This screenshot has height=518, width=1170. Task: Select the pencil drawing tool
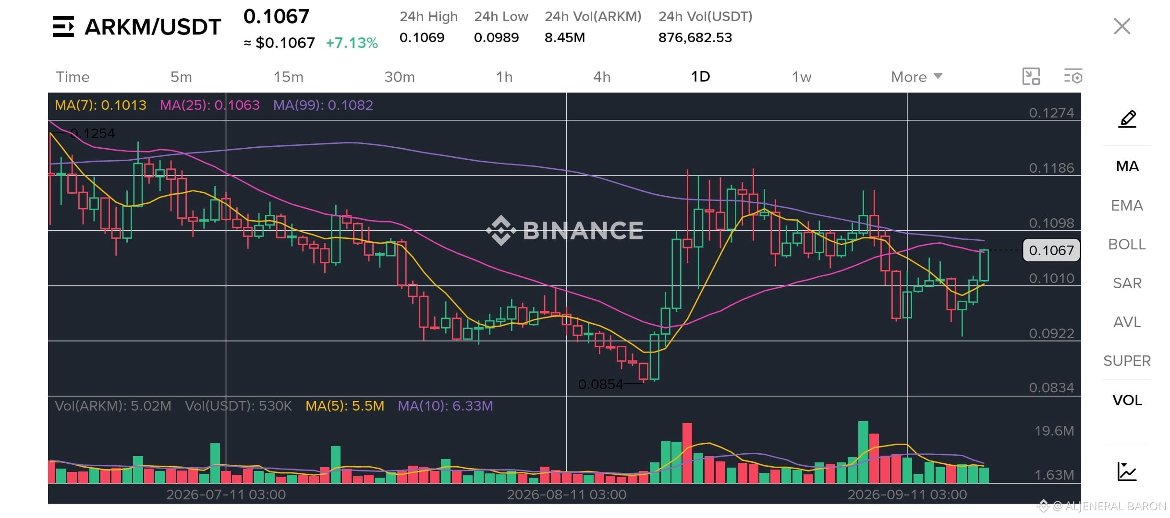(1127, 119)
